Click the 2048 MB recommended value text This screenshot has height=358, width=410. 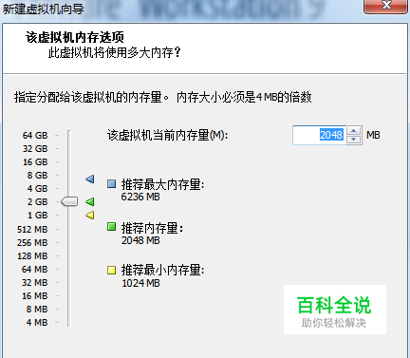(x=140, y=240)
